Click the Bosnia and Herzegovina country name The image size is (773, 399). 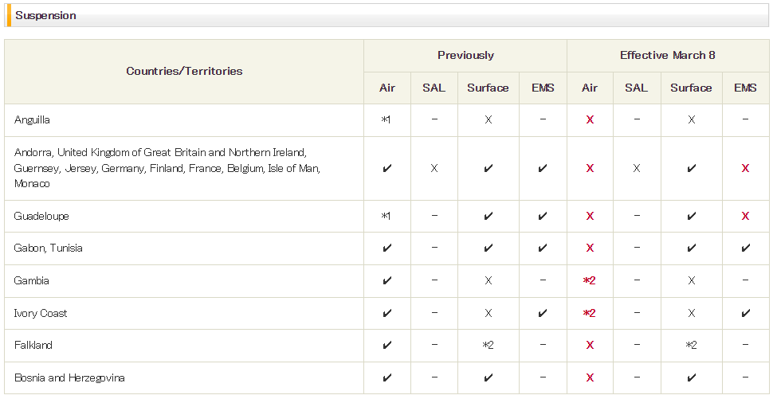pyautogui.click(x=69, y=378)
